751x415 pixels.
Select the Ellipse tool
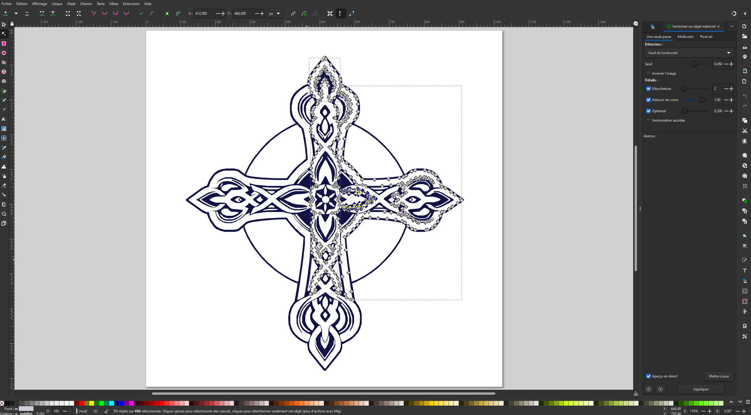pos(4,53)
